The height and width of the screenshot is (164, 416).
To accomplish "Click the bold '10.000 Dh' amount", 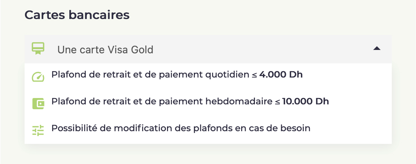I will (306, 101).
